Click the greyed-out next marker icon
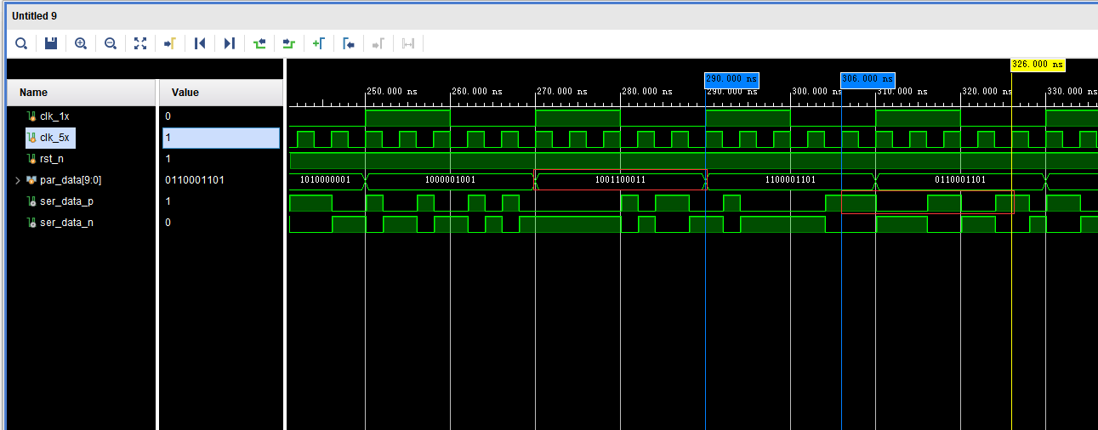 tap(378, 43)
